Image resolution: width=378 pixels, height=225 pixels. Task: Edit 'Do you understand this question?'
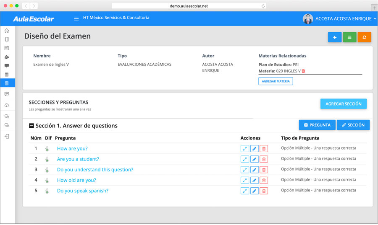coord(255,170)
